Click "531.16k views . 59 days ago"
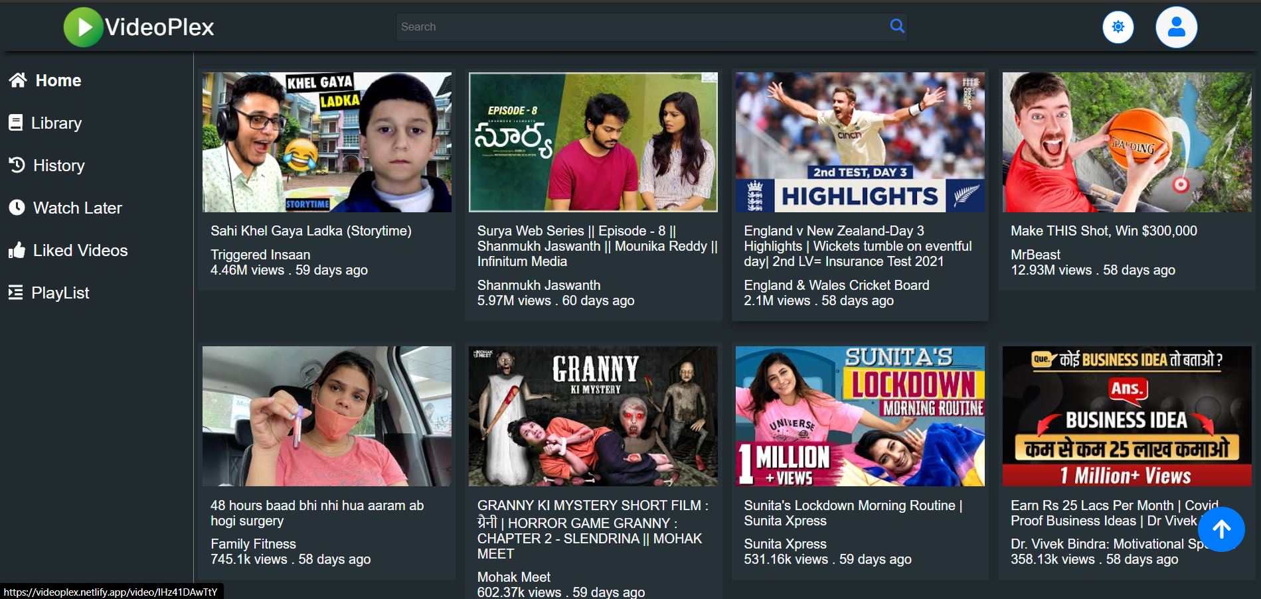1261x599 pixels. (x=827, y=559)
